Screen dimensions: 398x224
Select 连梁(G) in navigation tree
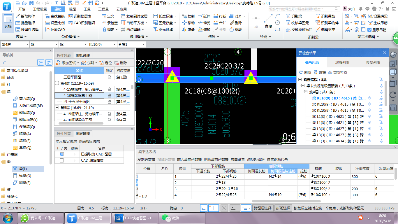click(22, 176)
